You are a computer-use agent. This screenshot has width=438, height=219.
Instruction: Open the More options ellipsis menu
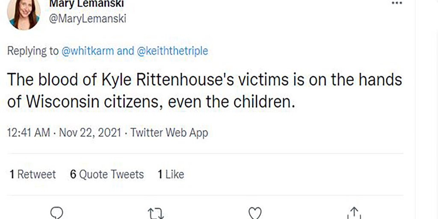(x=397, y=3)
